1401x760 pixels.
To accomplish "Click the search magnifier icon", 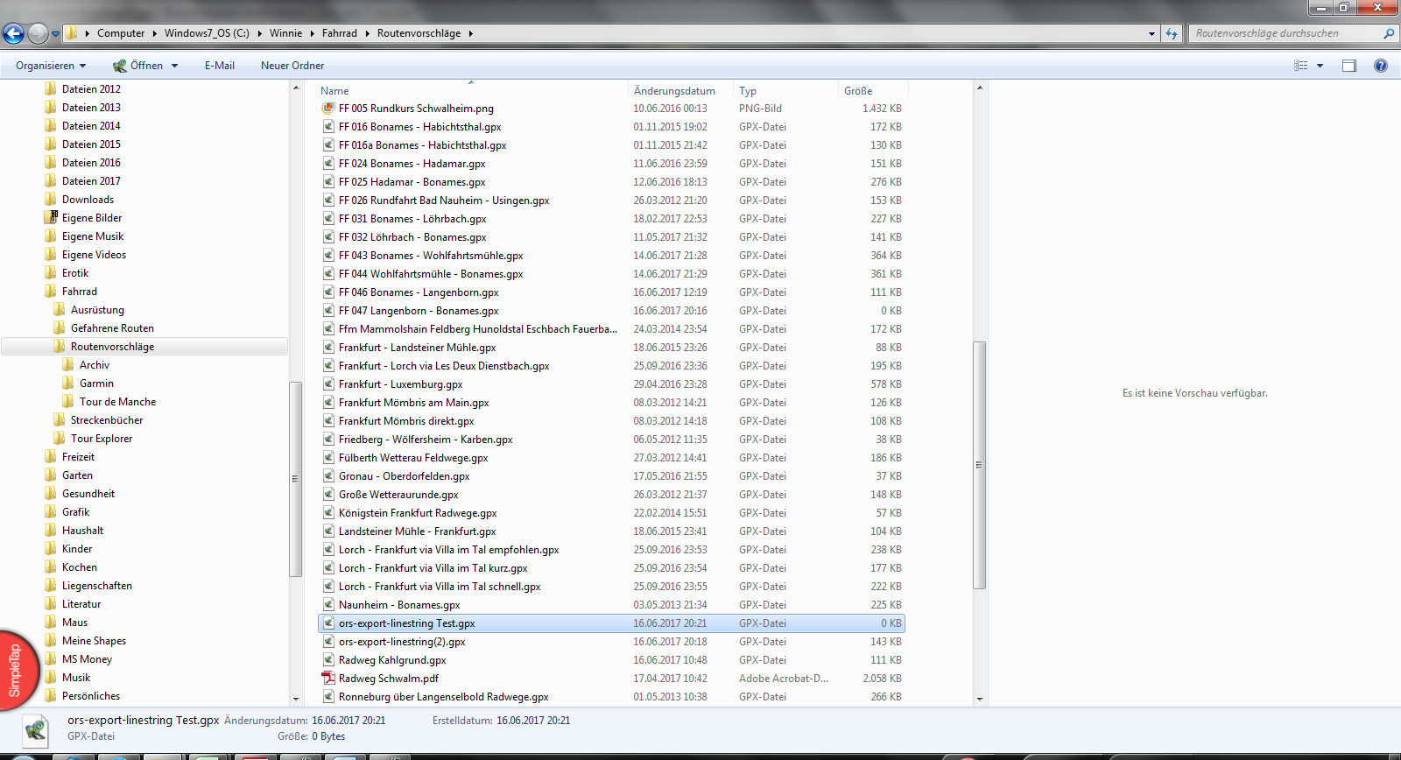I will click(1388, 33).
